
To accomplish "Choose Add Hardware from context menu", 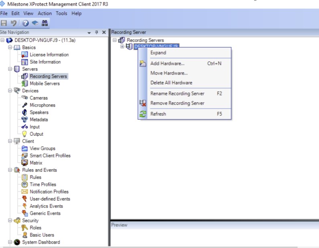I will click(167, 63).
